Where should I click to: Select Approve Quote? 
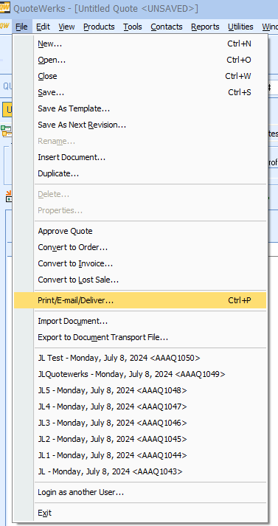pos(140,231)
